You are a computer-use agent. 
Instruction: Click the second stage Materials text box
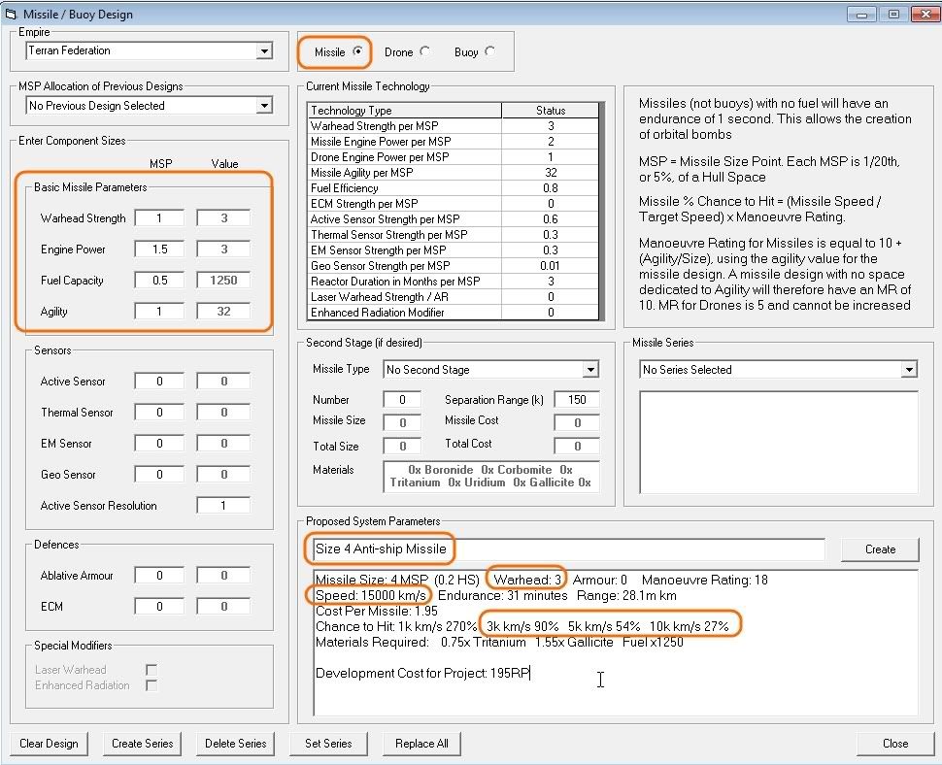coord(490,476)
